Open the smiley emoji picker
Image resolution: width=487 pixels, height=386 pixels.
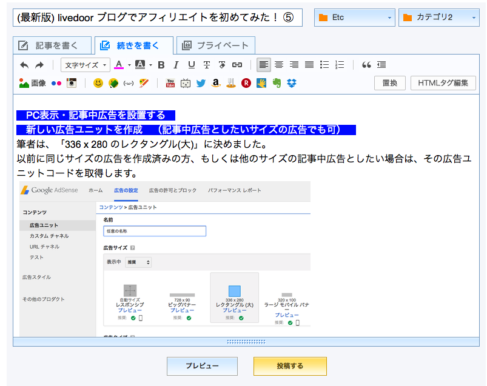tap(98, 83)
